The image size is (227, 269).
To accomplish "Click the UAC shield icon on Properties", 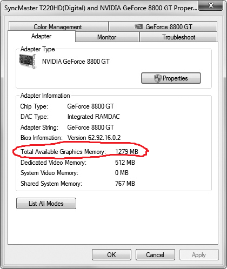I will tap(157, 78).
